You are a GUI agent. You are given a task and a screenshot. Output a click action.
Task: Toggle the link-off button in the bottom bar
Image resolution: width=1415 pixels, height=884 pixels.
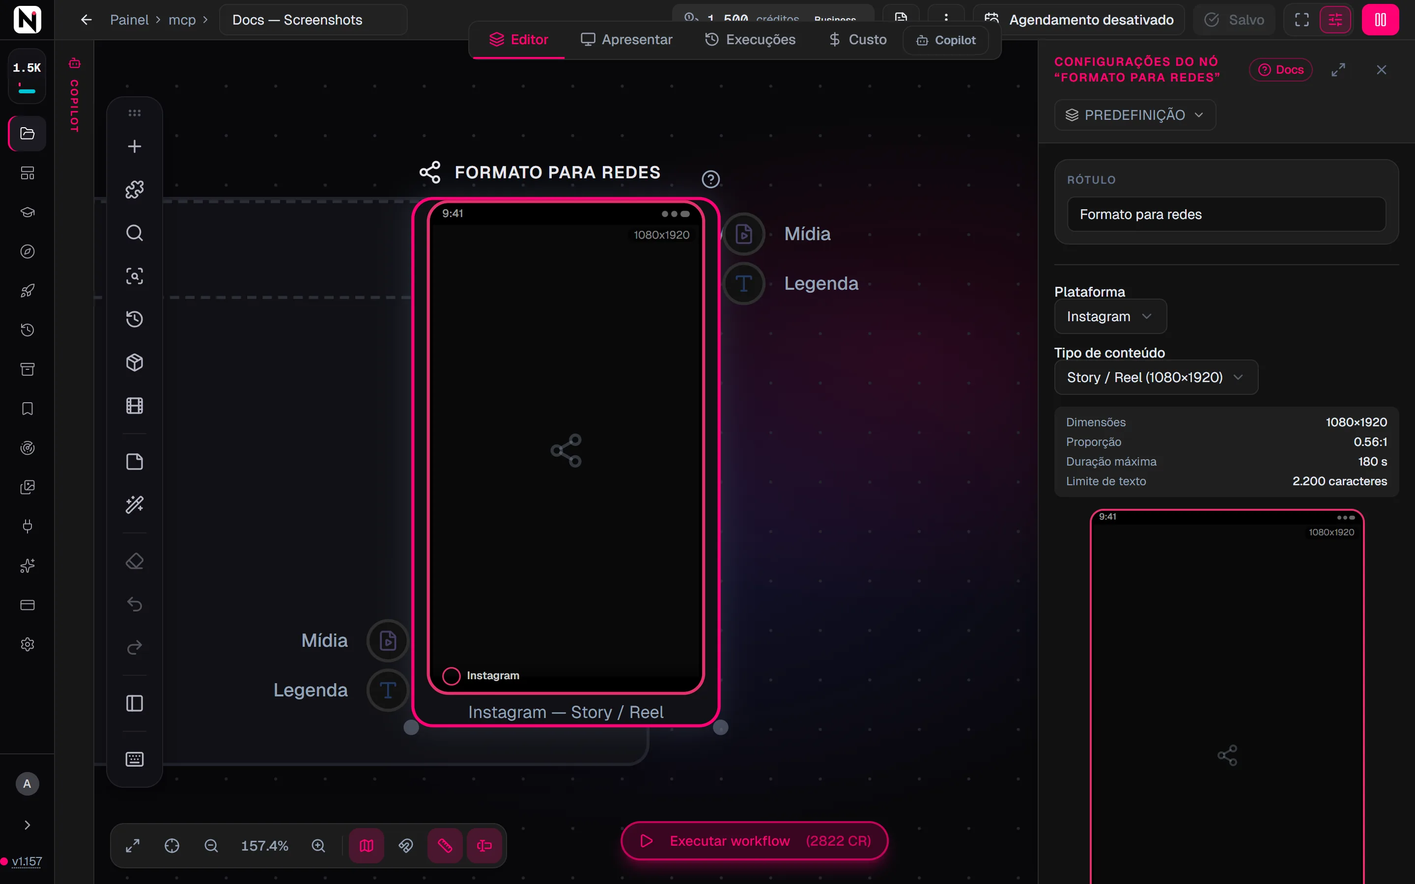pos(406,845)
